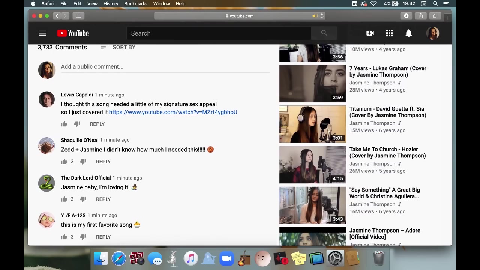Open the create video camera icon
The image size is (480, 270).
pyautogui.click(x=370, y=33)
